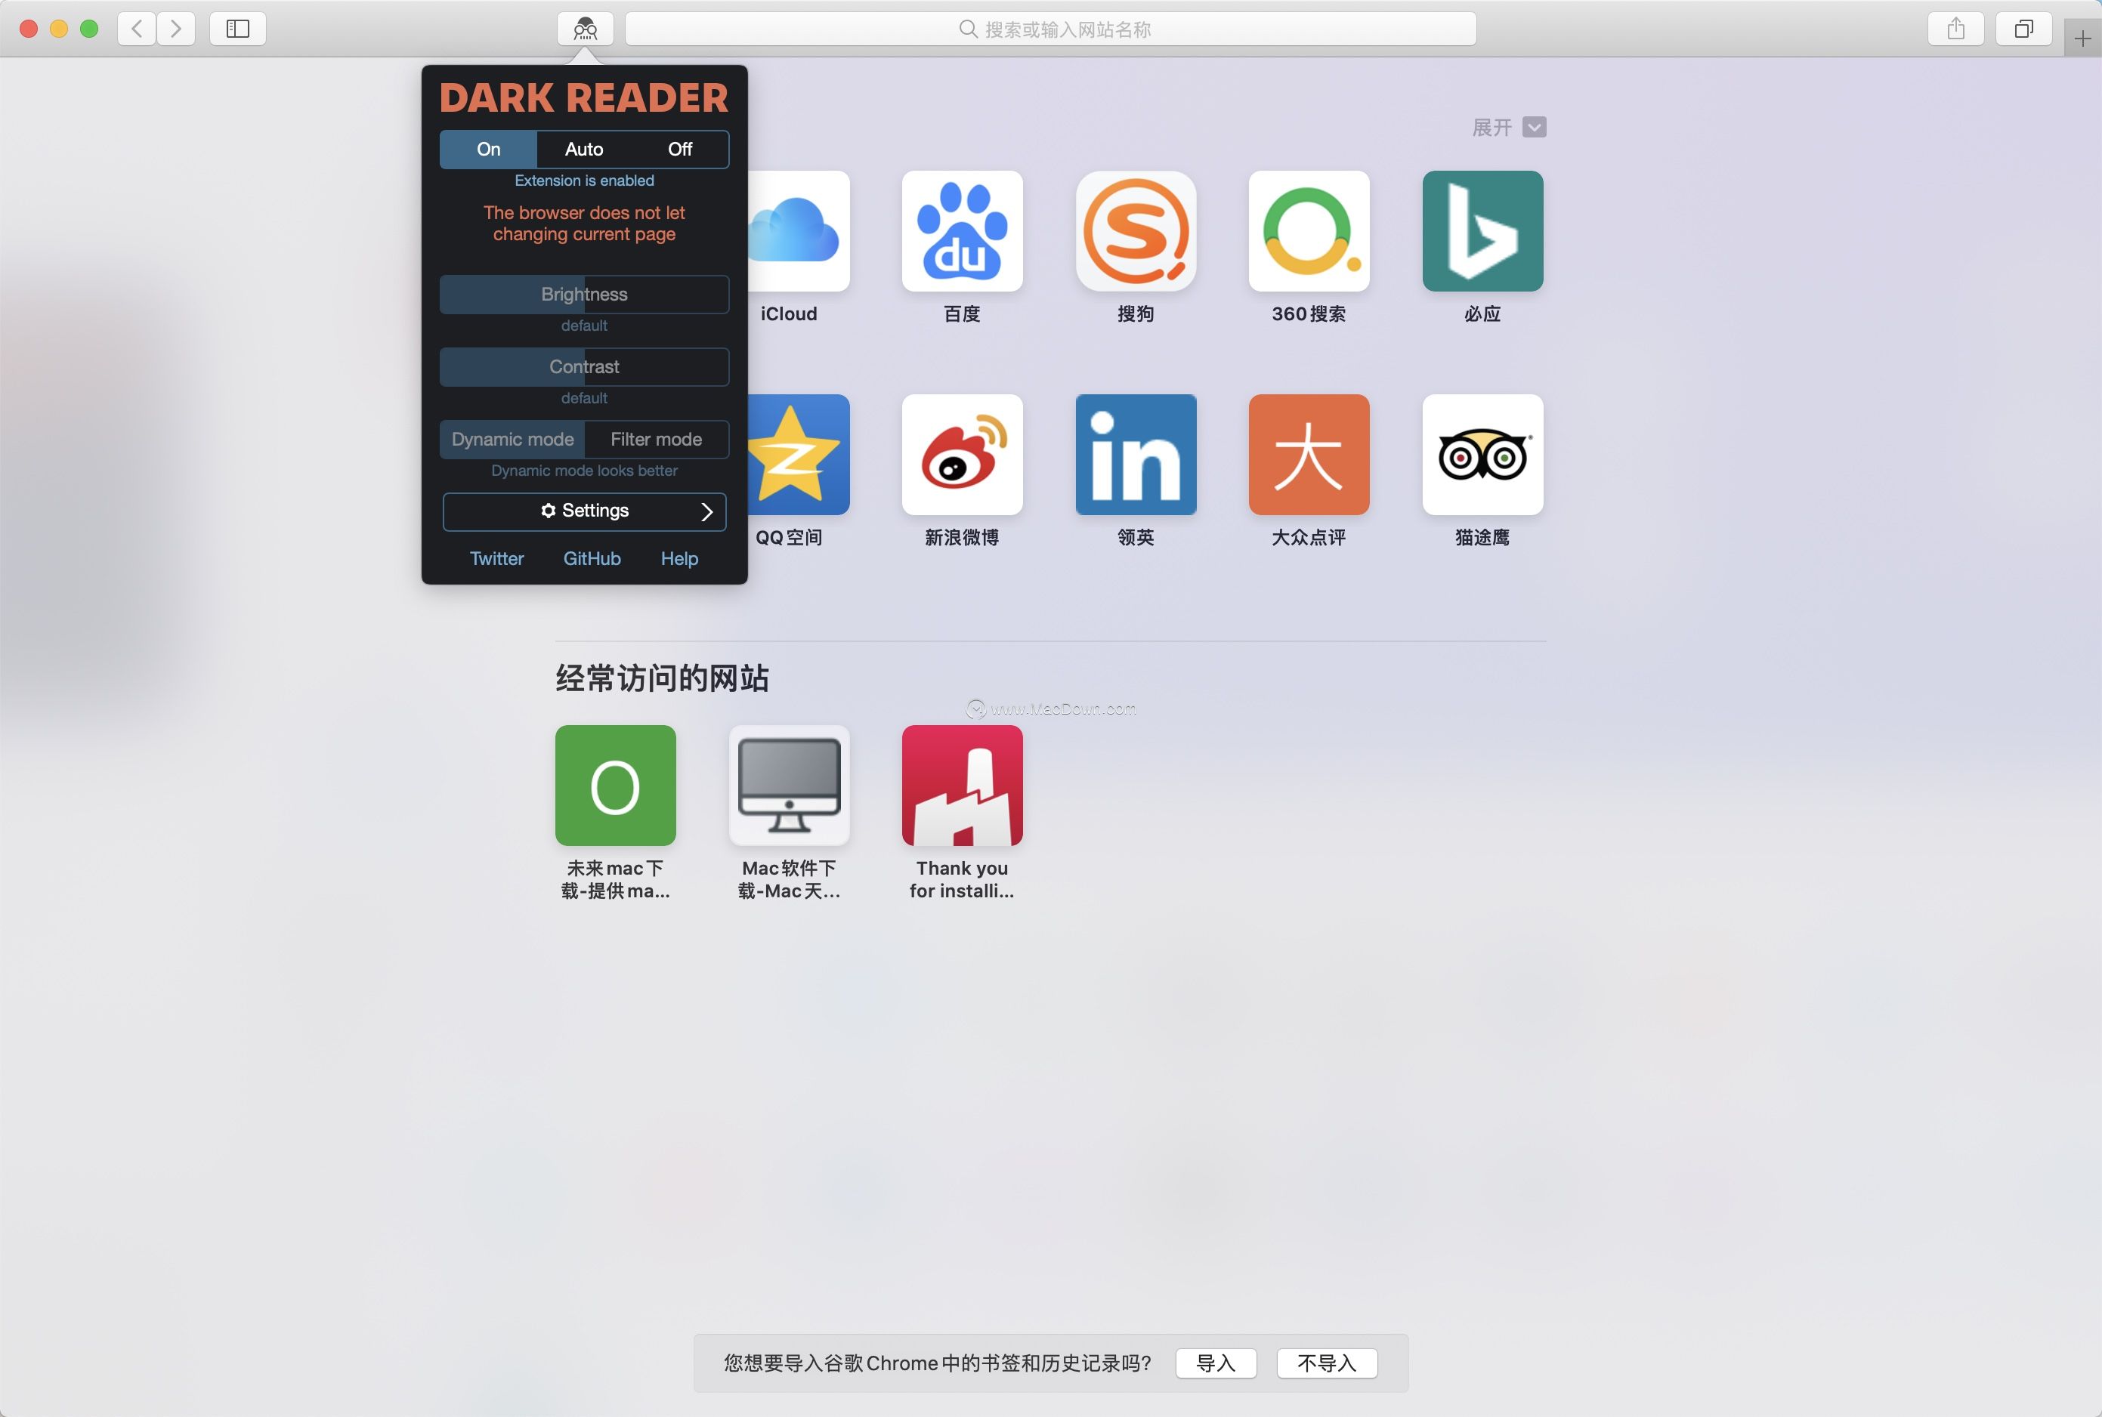Toggle Dark Reader extension On
The height and width of the screenshot is (1417, 2102).
487,147
